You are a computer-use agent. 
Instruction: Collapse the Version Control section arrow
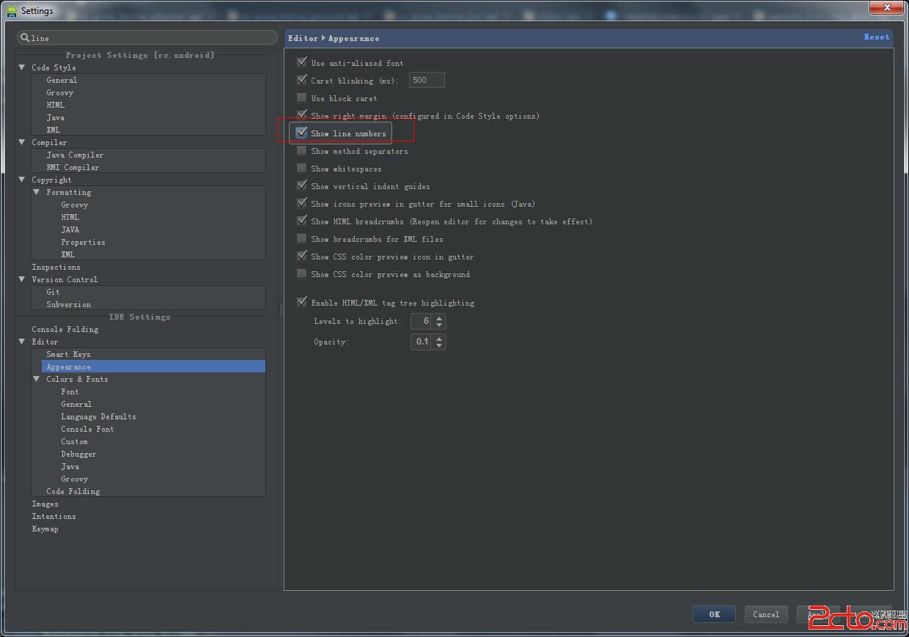[22, 279]
